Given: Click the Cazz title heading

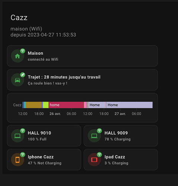Looking at the screenshot, I should tap(19, 17).
